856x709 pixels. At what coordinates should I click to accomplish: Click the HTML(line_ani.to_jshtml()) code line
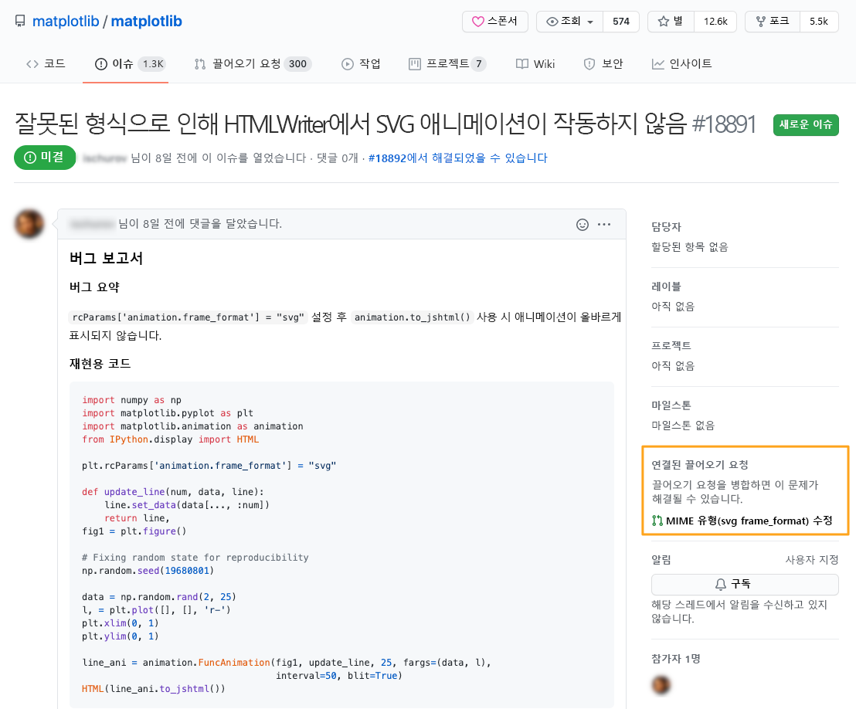coord(154,690)
